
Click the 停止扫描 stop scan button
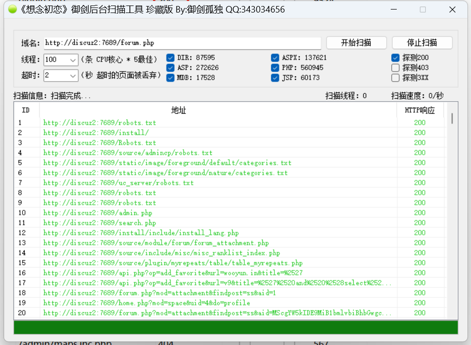[x=422, y=43]
